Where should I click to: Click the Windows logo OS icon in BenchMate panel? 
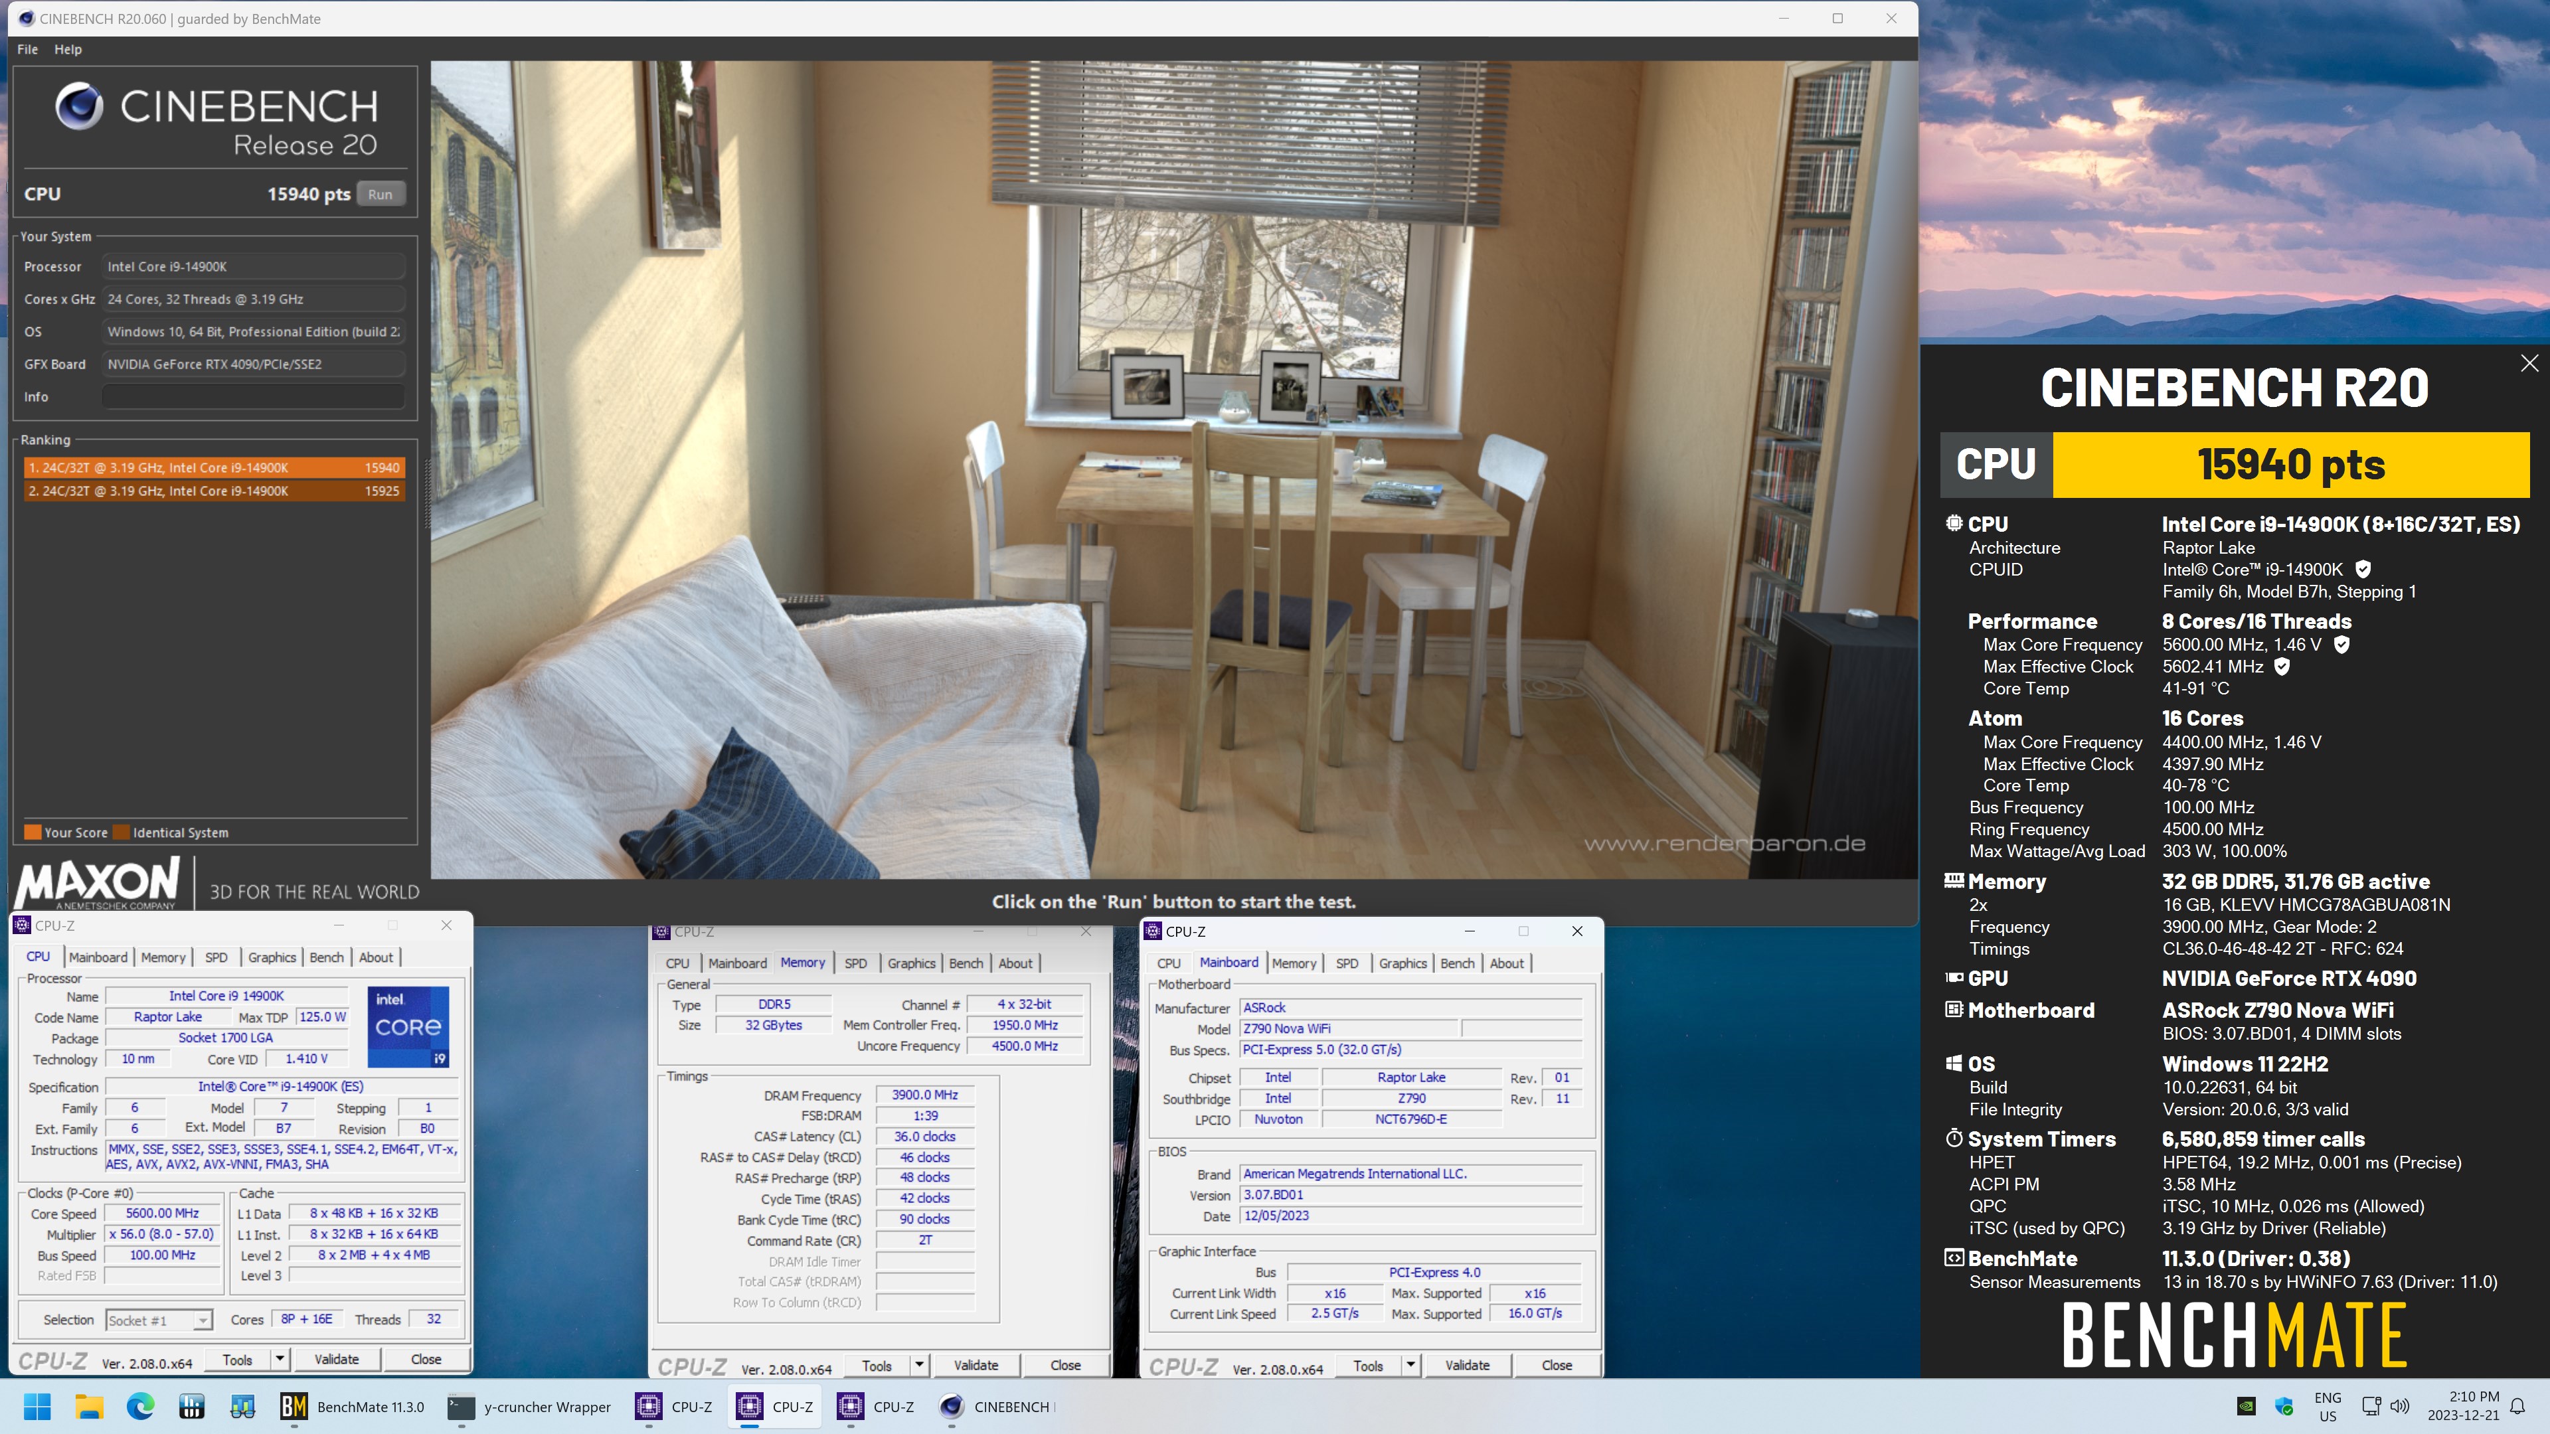1954,1064
